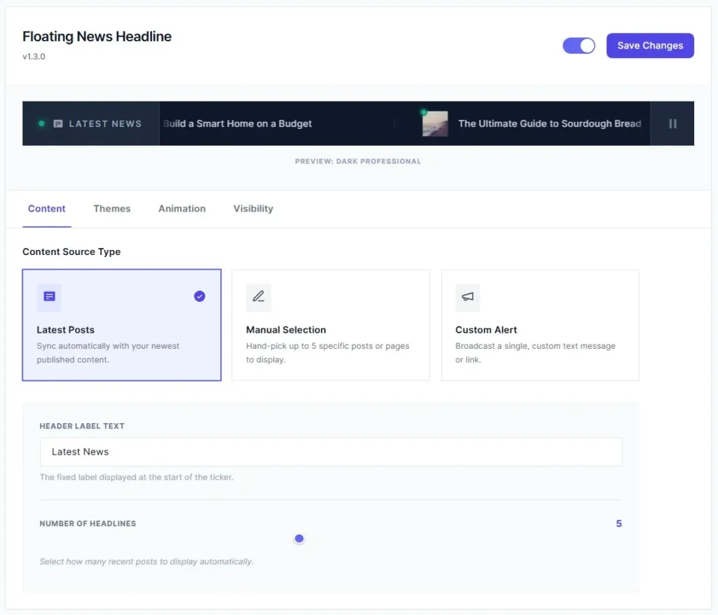Screen dimensions: 718x615
Task: Choose the Custom Alert source card
Action: tap(540, 325)
